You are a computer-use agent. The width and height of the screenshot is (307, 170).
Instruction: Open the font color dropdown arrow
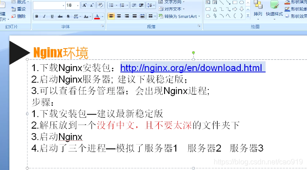pyautogui.click(x=103, y=16)
